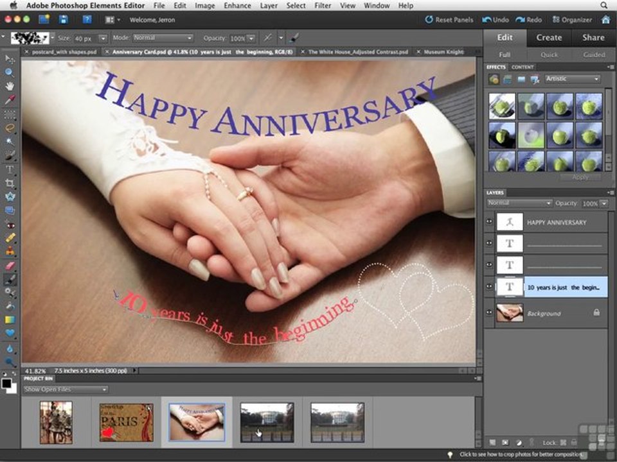Click the Undo button
Viewport: 617px width, 462px height.
tap(496, 20)
